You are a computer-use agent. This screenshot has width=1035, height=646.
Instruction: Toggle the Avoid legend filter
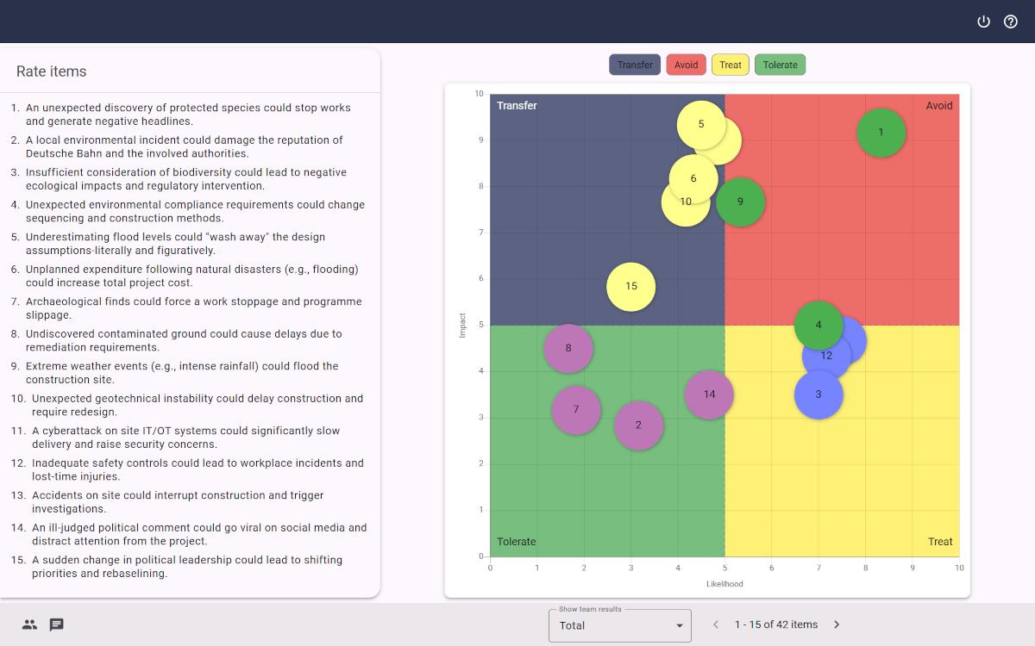(x=687, y=65)
